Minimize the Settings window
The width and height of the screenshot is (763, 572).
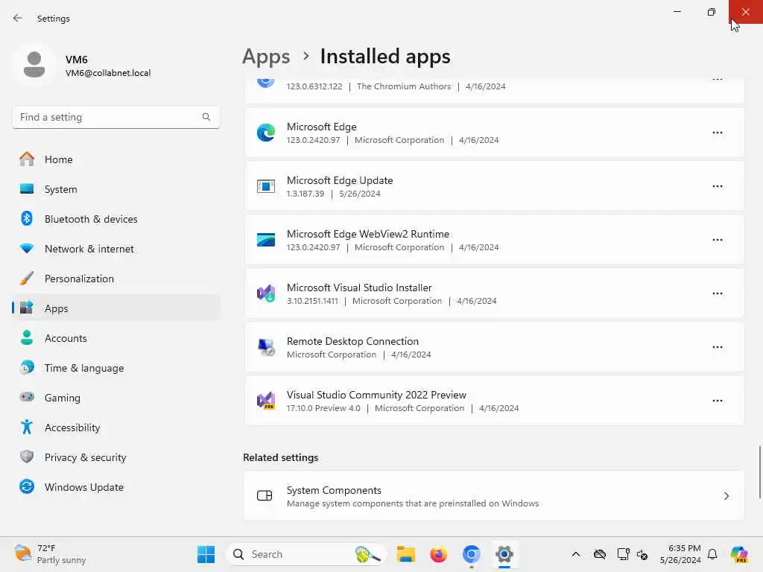coord(677,12)
